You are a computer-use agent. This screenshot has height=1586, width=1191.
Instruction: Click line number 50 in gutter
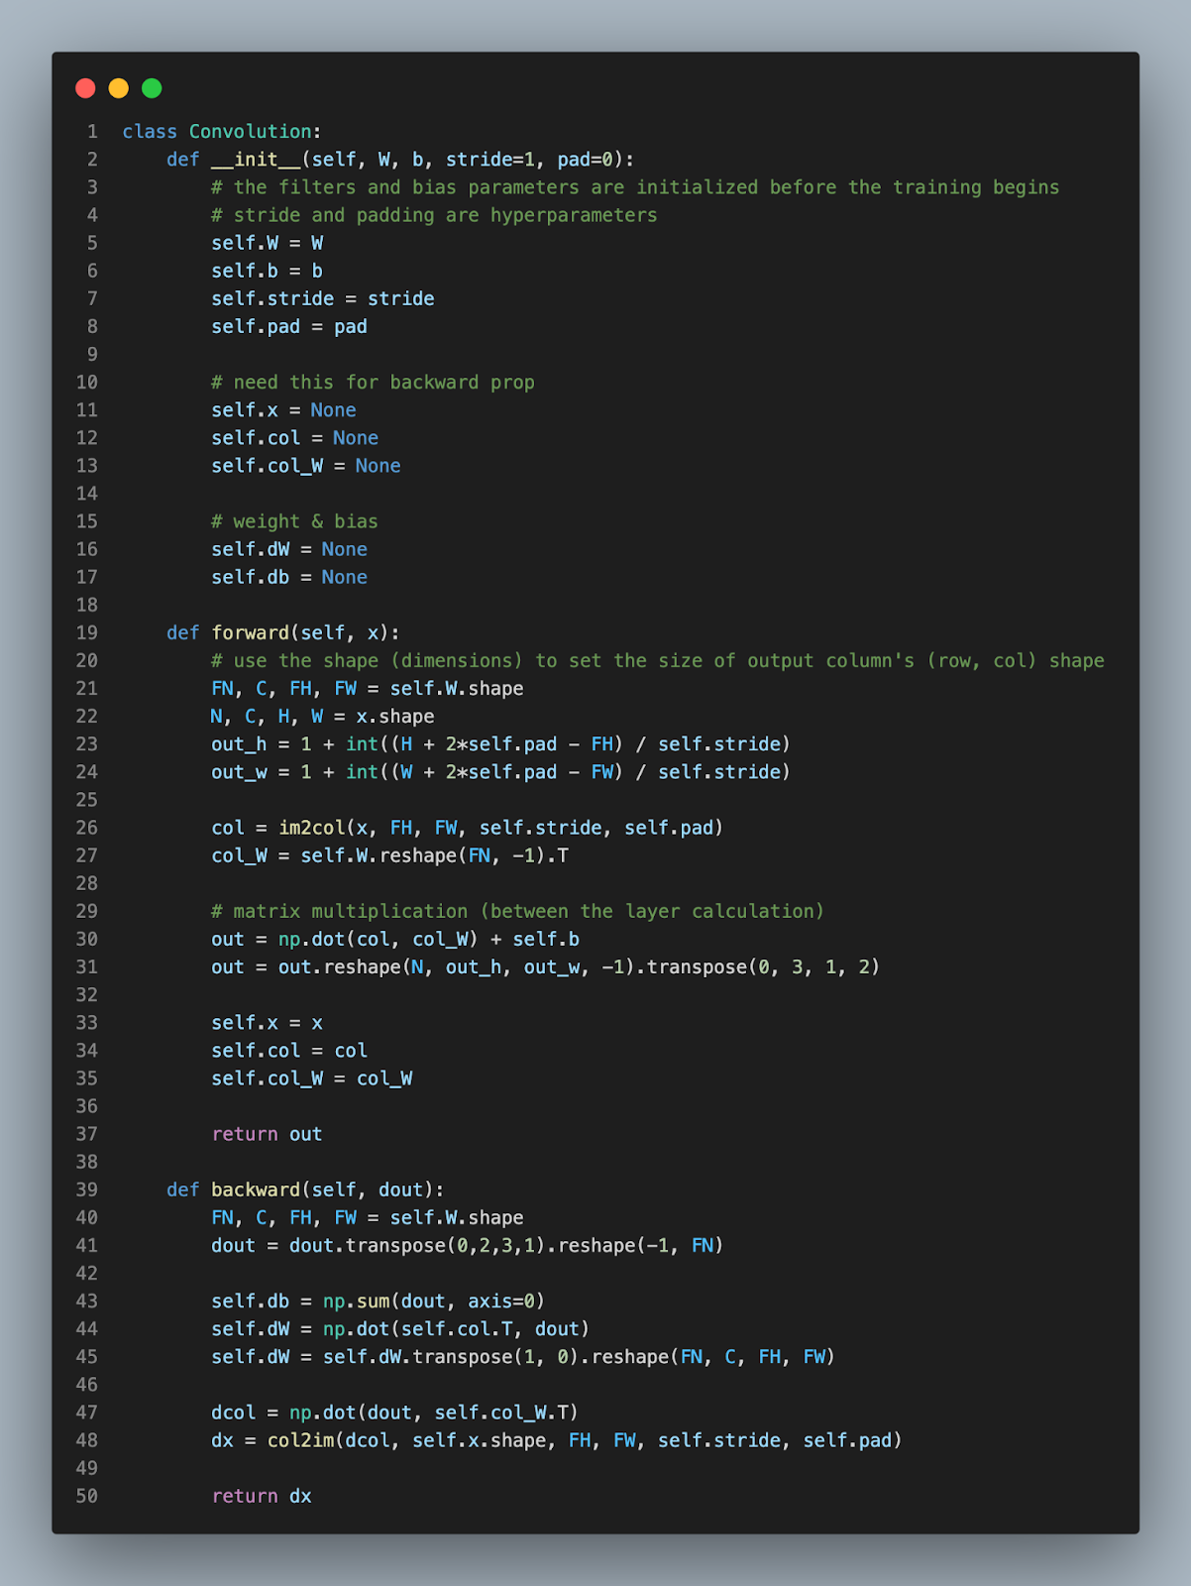[87, 1496]
